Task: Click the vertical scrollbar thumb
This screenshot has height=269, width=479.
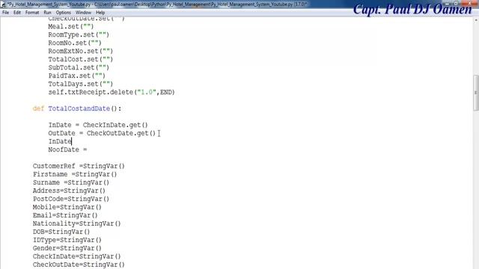Action: coord(476,93)
